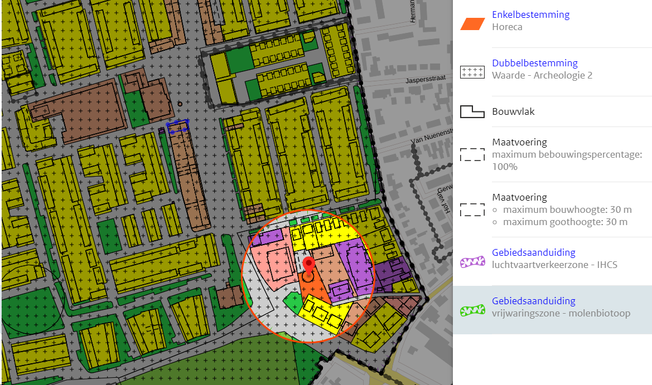Click 'Waarde - Archeologie 2' text
Viewport: 652px width, 385px height.
point(542,76)
